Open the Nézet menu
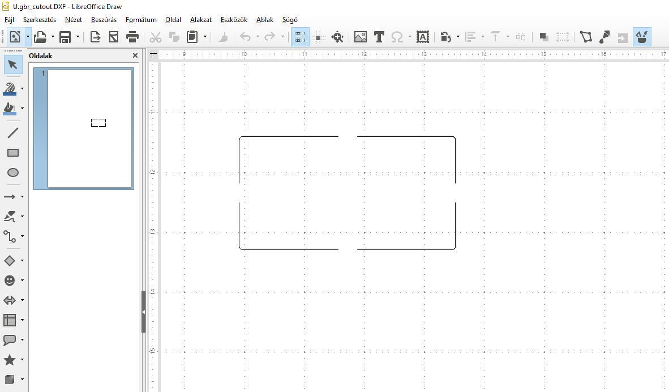This screenshot has width=669, height=392. 74,20
